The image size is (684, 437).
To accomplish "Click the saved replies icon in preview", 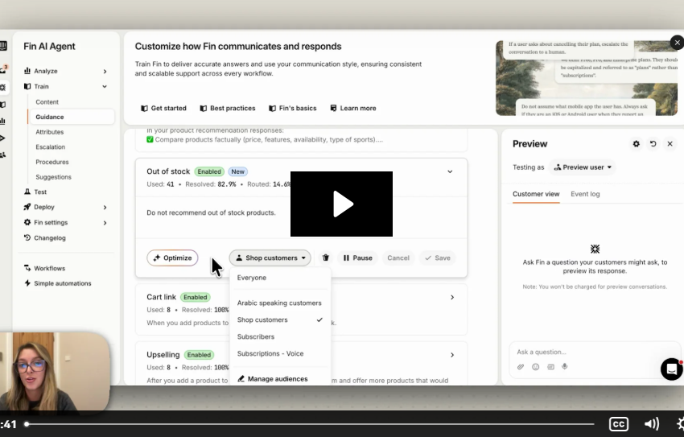I will click(x=550, y=367).
